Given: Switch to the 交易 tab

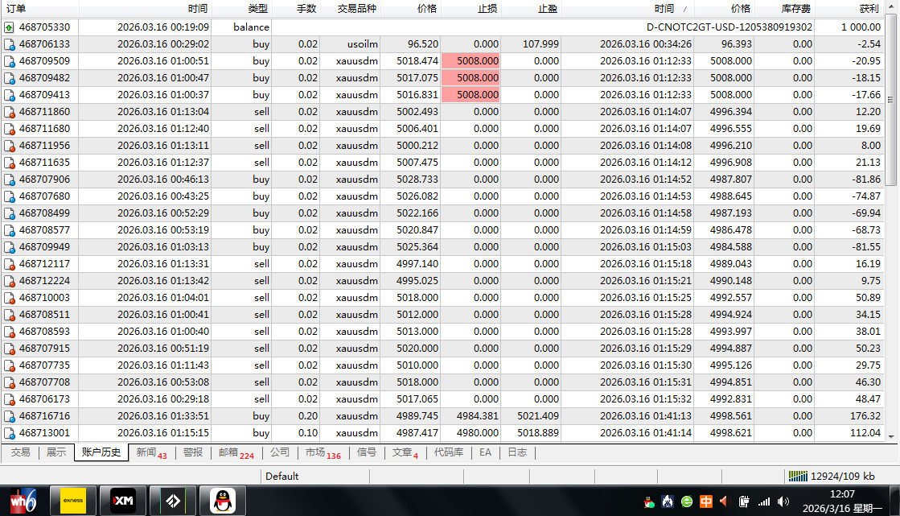Looking at the screenshot, I should click(20, 452).
